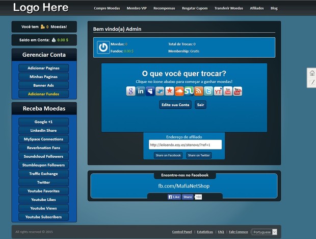Open the Portuguese language dropdown
This screenshot has height=239, width=316.
point(265,232)
